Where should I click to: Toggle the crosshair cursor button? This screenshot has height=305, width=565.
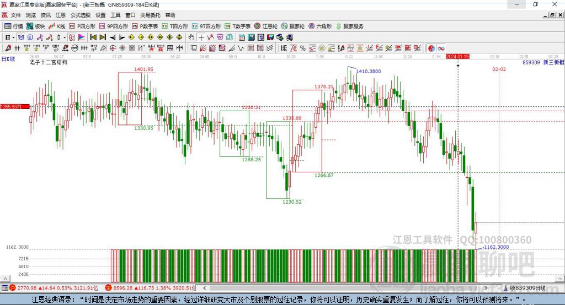[201, 37]
